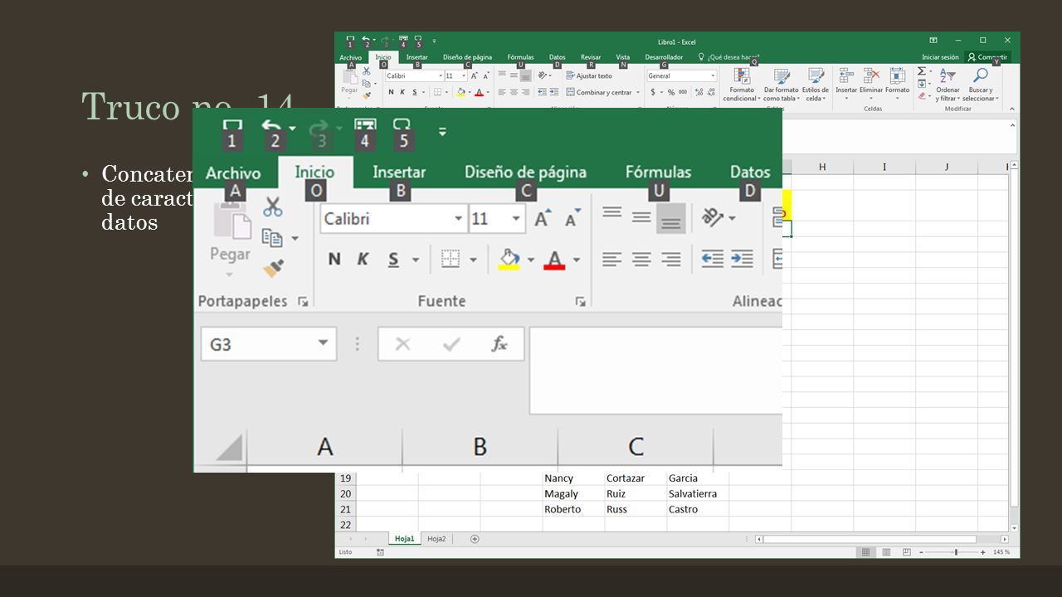Image resolution: width=1062 pixels, height=597 pixels.
Task: Open the Vista tab in the Excel window
Action: [x=623, y=57]
